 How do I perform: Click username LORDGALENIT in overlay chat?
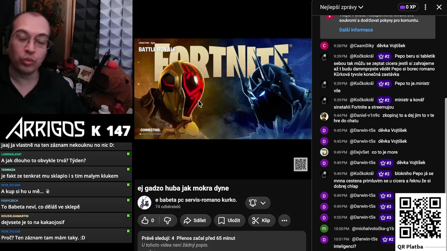(x=11, y=154)
